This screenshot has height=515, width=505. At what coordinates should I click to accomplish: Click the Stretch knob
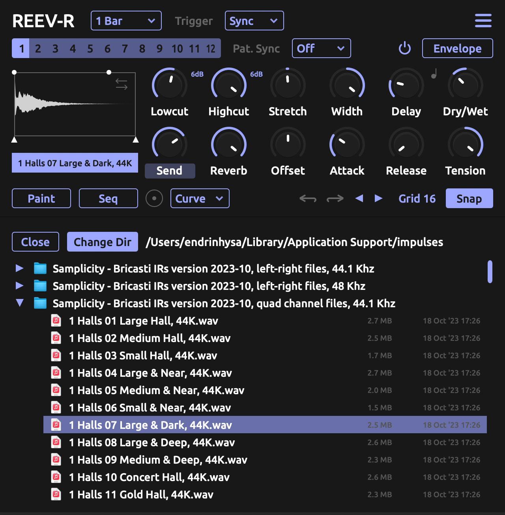pos(288,85)
